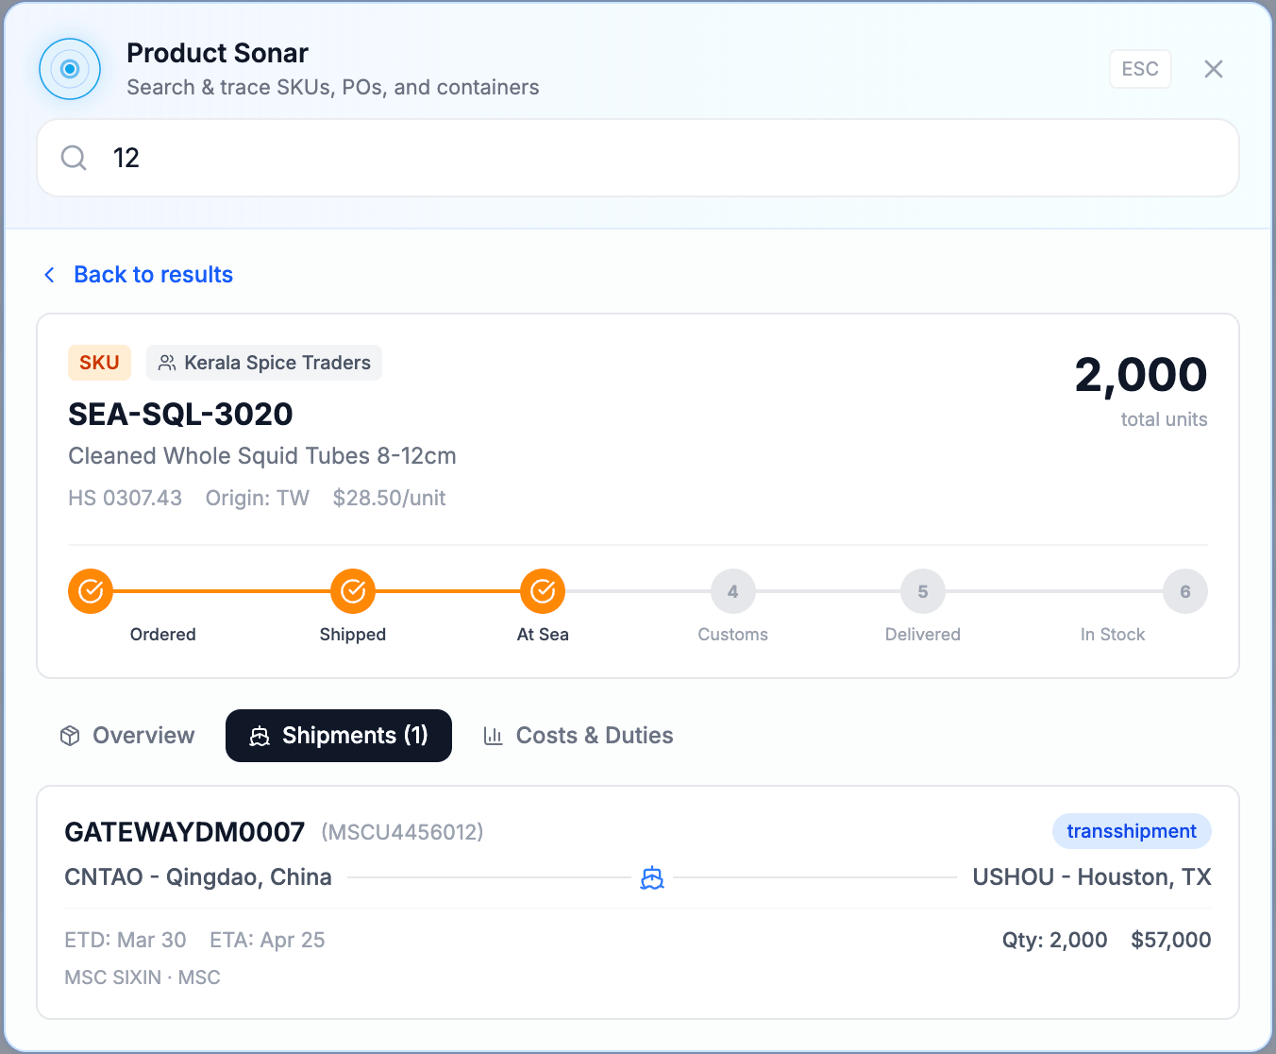Click the people icon in Kerala Spice Traders badge
The width and height of the screenshot is (1276, 1054).
tap(168, 362)
